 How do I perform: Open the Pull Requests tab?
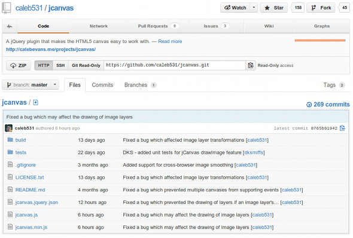coord(159,26)
